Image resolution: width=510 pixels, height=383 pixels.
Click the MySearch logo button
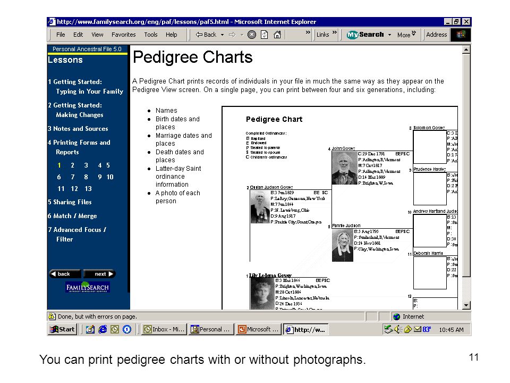coord(365,35)
